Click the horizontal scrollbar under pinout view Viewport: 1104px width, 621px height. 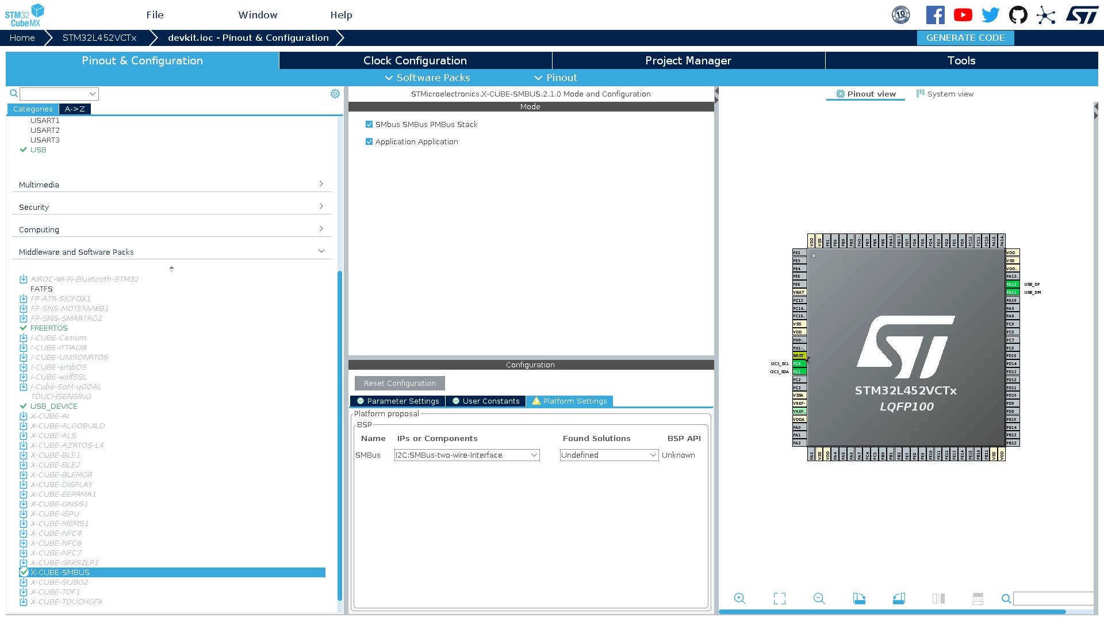click(x=892, y=612)
